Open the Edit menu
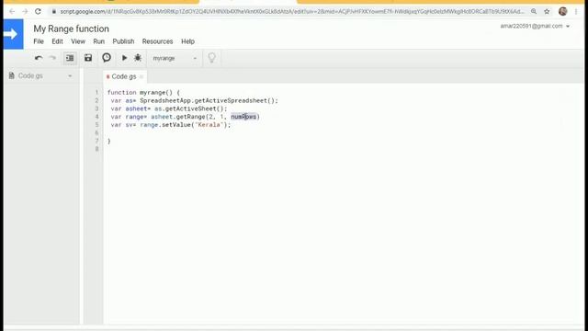Screen dimensions: 588x331 click(x=57, y=41)
